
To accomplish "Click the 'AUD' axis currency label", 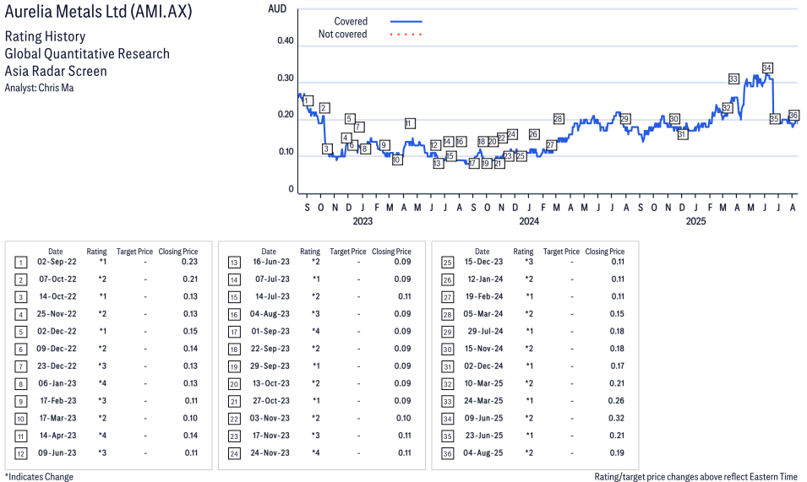I will click(277, 8).
